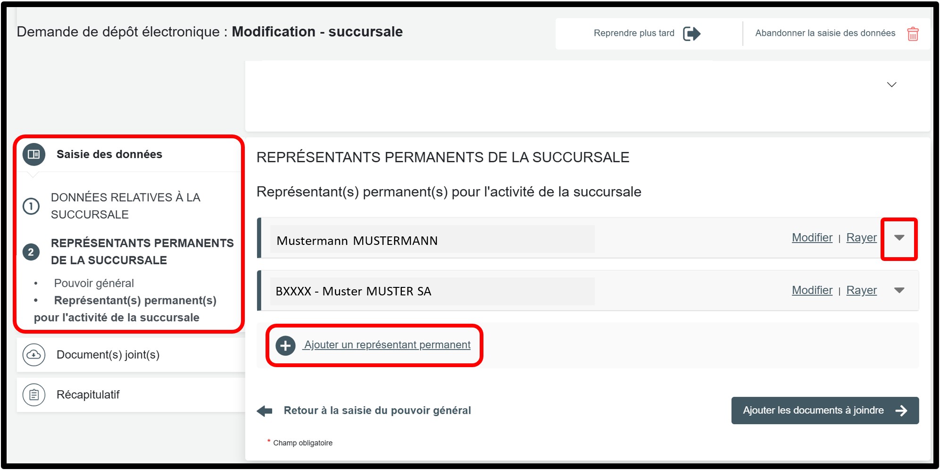The image size is (940, 470).
Task: Open the Pouvoir général sub-step
Action: click(94, 283)
